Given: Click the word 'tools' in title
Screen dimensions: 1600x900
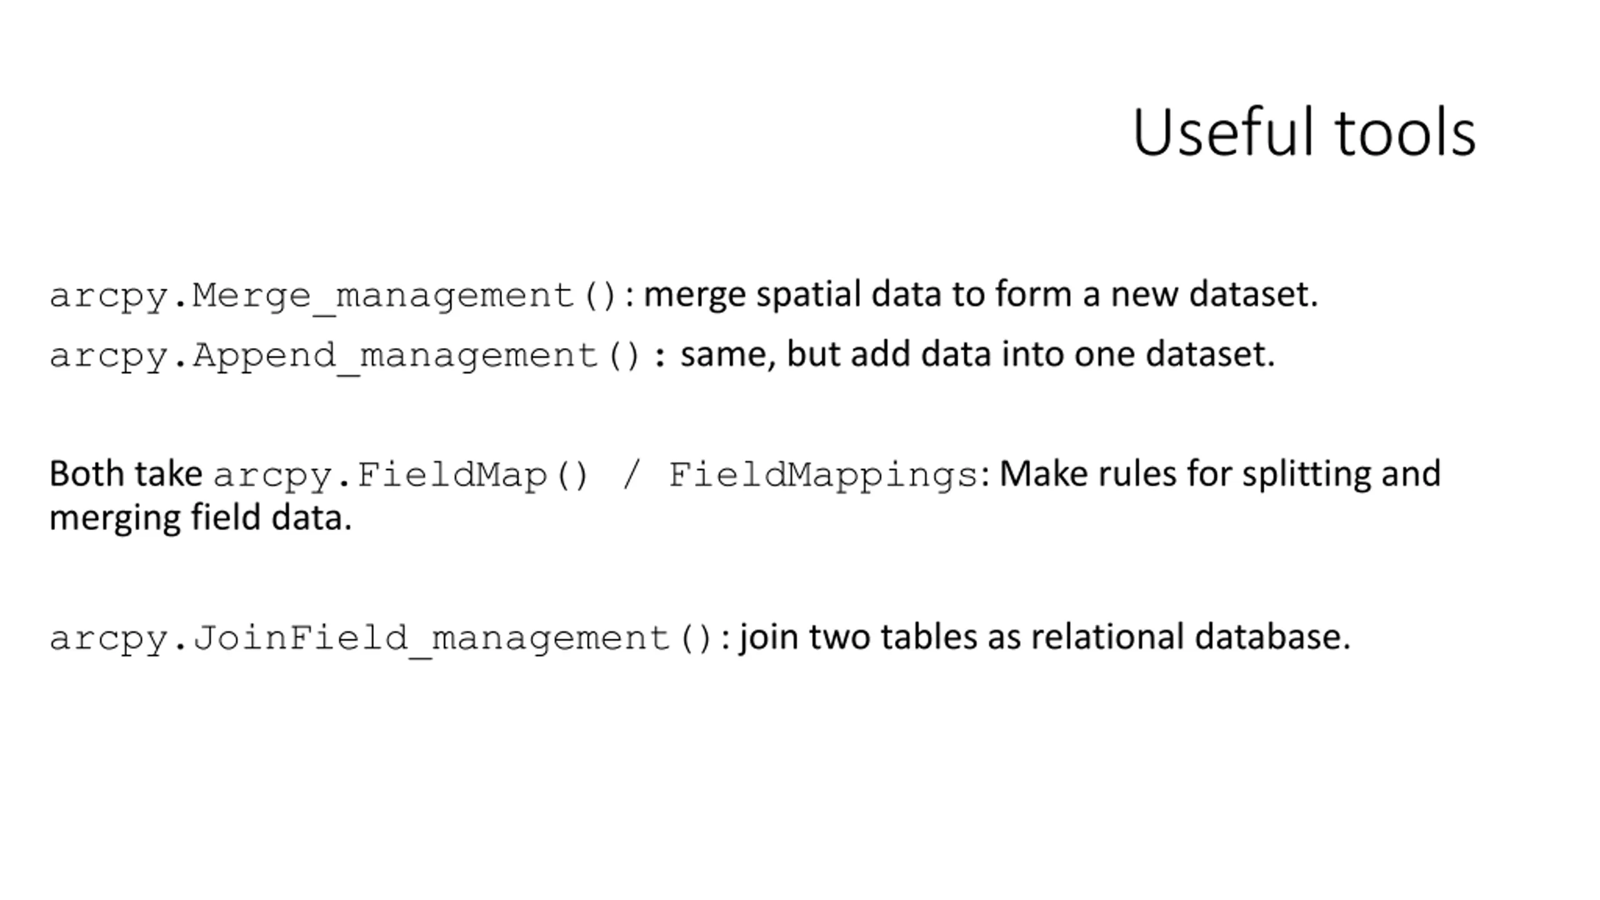Looking at the screenshot, I should [1406, 133].
